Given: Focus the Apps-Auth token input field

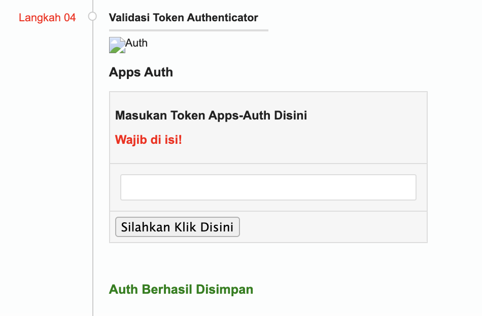Looking at the screenshot, I should click(x=268, y=187).
